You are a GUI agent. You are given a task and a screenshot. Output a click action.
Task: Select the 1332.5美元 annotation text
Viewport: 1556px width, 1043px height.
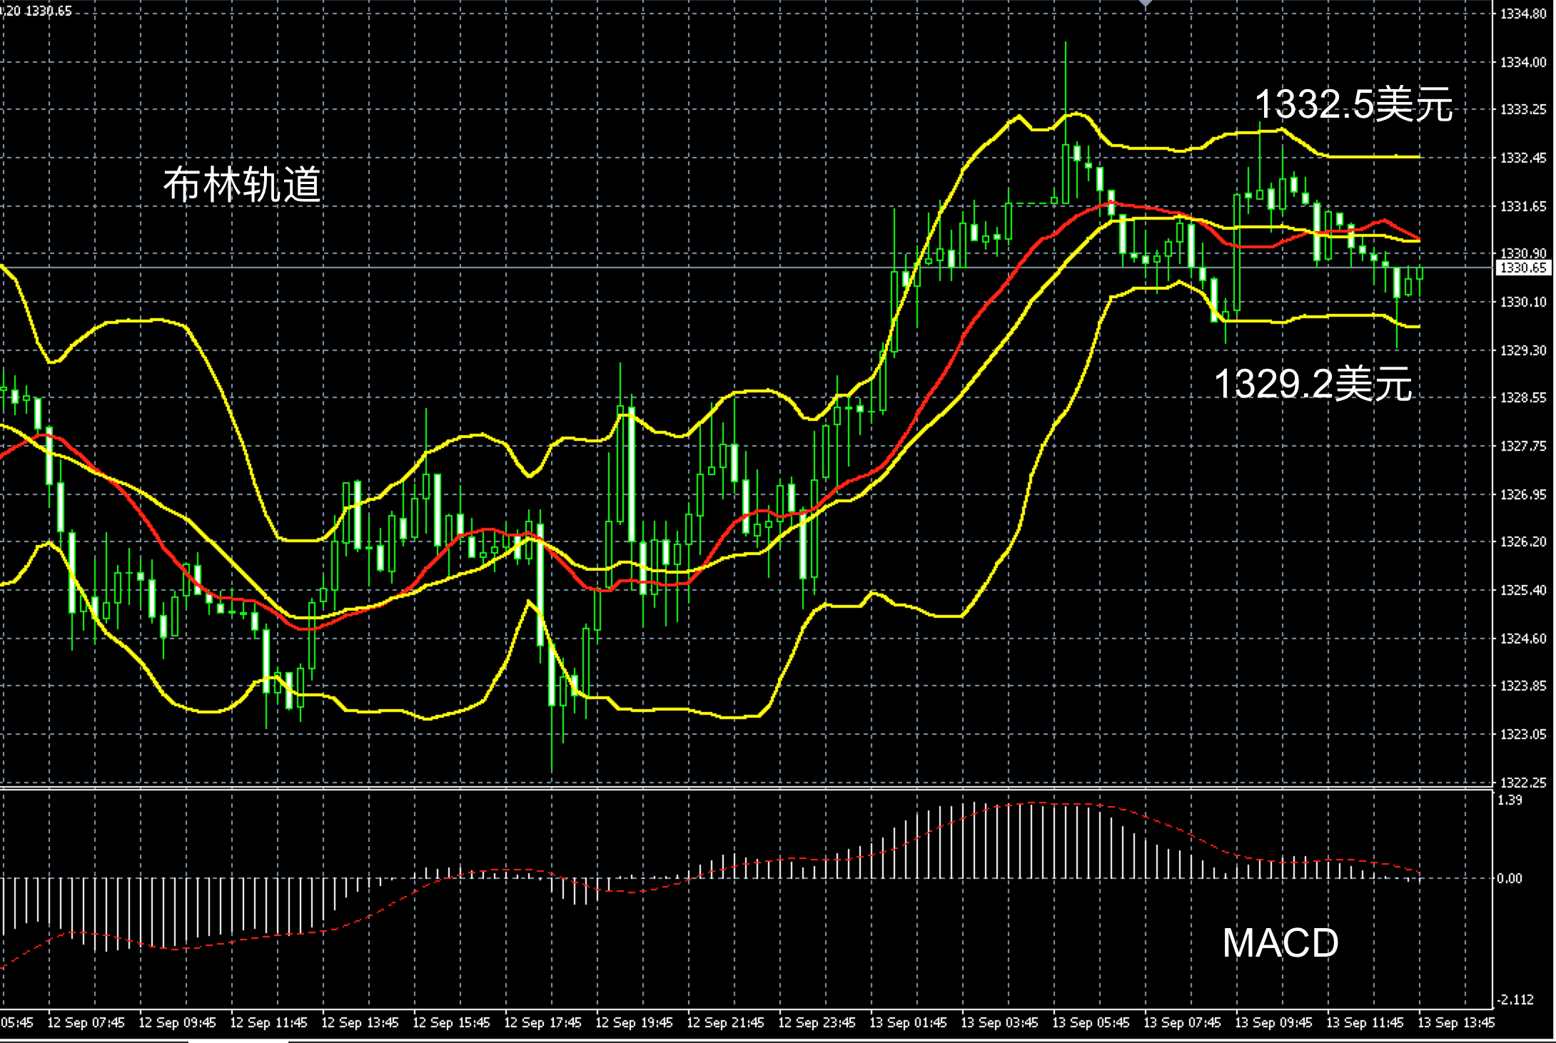pos(1353,105)
